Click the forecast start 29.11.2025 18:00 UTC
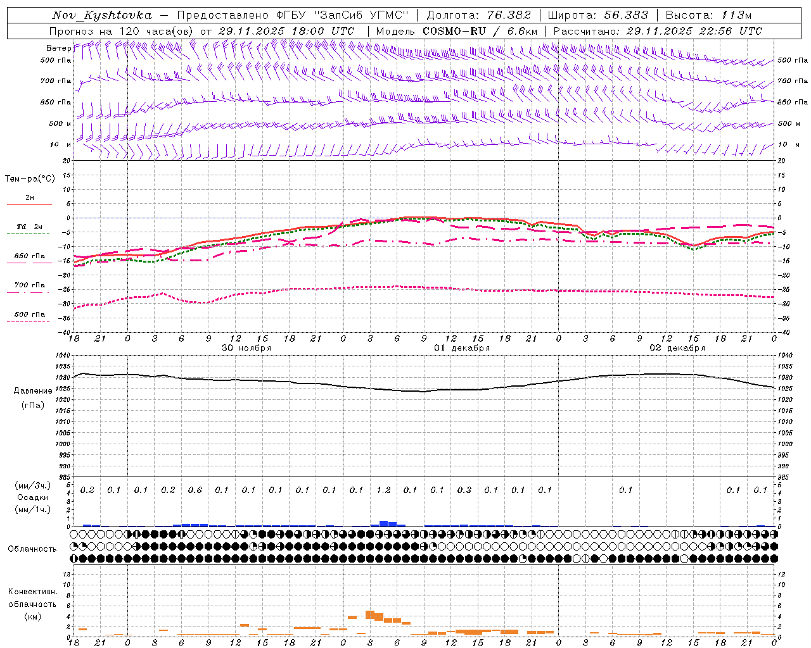This screenshot has height=648, width=811. [x=286, y=31]
